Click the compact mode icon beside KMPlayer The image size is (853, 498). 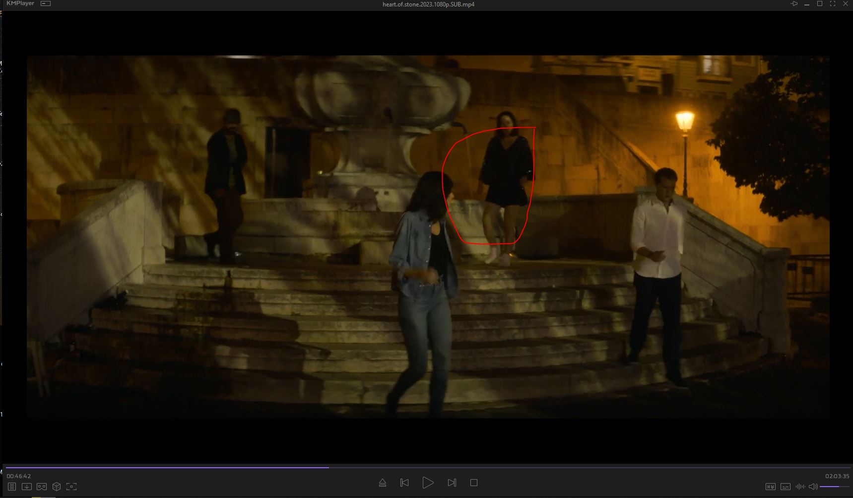click(45, 3)
